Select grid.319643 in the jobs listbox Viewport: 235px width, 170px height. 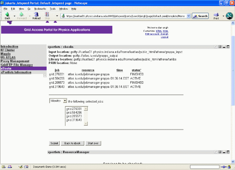tap(74, 120)
